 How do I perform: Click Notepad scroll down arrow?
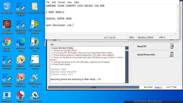[178, 31]
